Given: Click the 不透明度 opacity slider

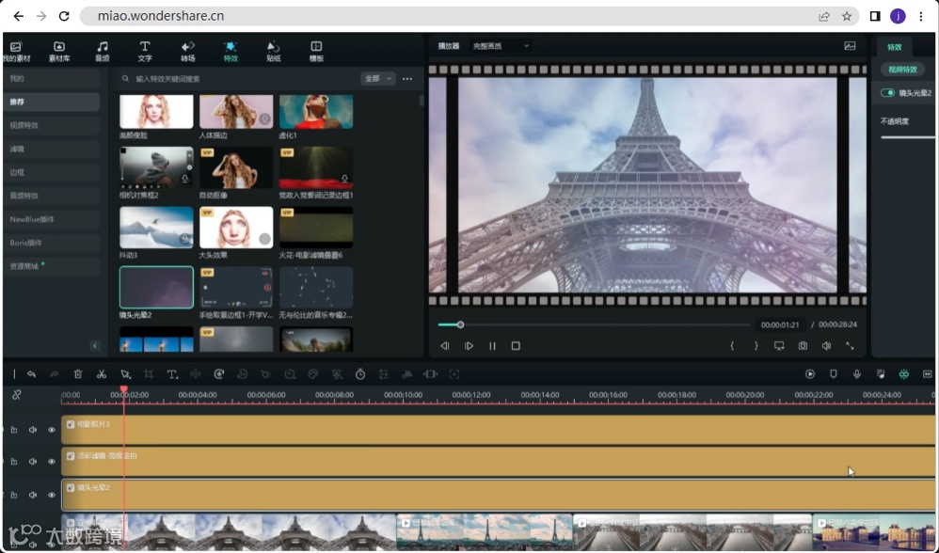Looking at the screenshot, I should [x=907, y=137].
